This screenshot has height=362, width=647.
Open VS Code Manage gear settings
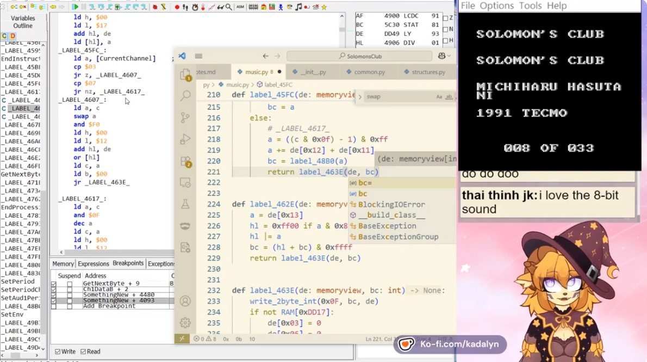[185, 322]
